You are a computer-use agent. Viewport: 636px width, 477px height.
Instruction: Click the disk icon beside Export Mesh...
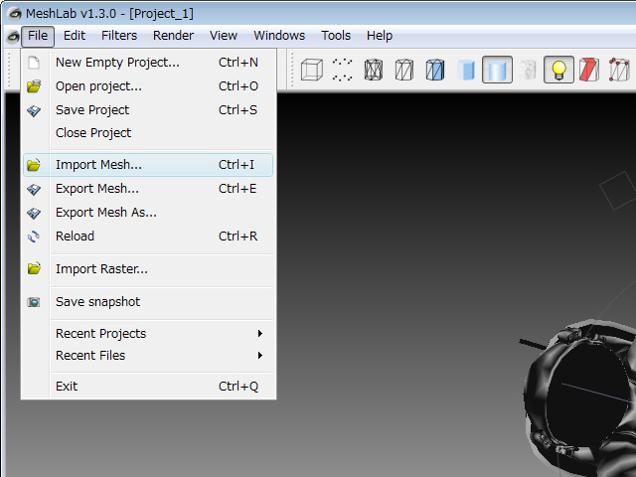point(34,189)
